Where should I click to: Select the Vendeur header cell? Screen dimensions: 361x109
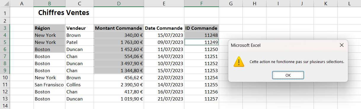pyautogui.click(x=80, y=28)
